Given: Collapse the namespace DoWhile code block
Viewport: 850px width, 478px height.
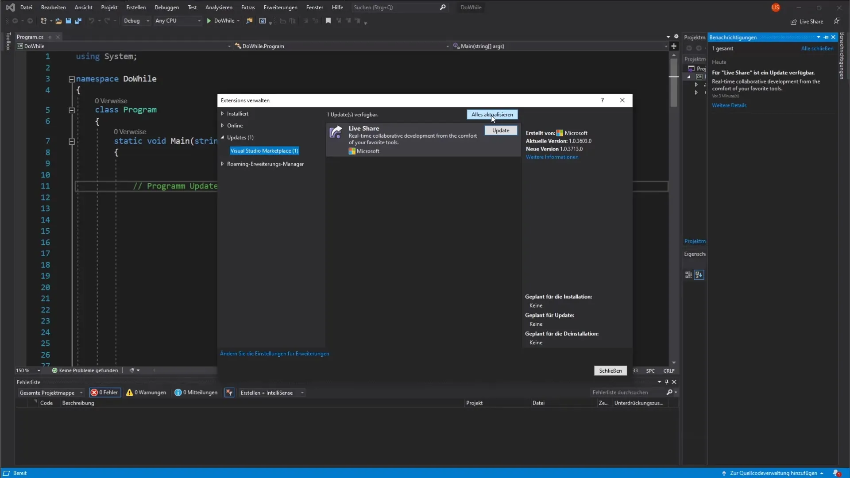Looking at the screenshot, I should 72,79.
